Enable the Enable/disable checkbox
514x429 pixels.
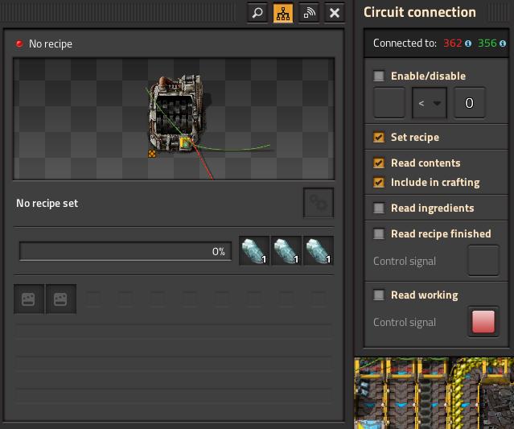(379, 76)
